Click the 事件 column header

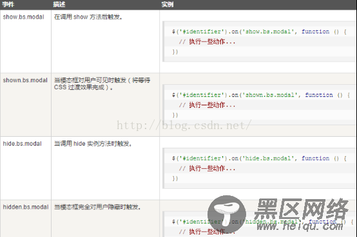pyautogui.click(x=8, y=4)
